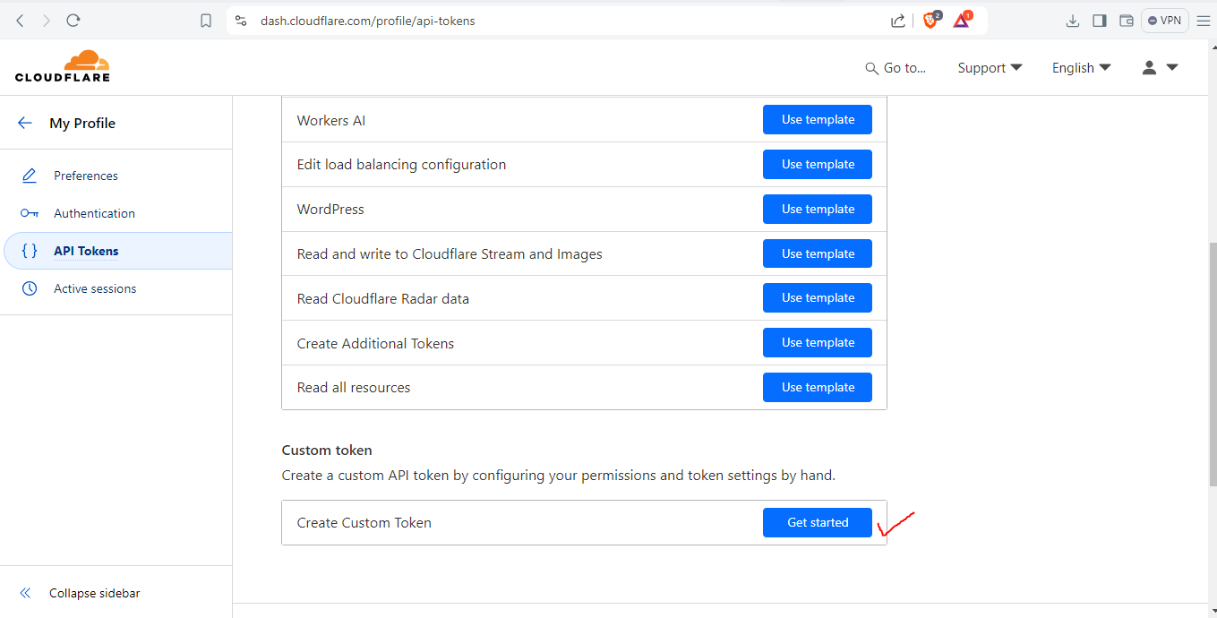Click Create Custom Token row text
The width and height of the screenshot is (1217, 618).
click(x=364, y=523)
